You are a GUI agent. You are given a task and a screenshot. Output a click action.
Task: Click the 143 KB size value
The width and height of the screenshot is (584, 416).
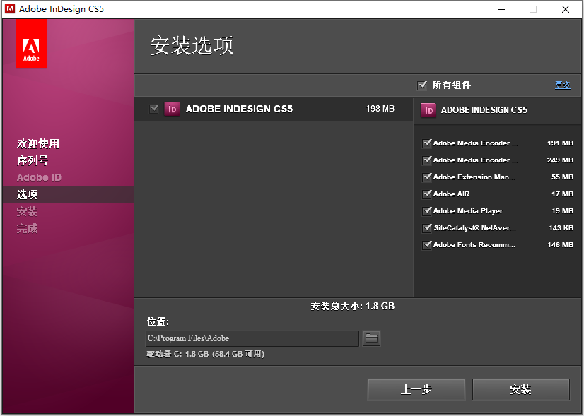561,227
